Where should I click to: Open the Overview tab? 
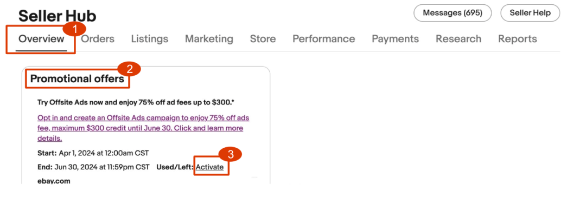coord(41,39)
